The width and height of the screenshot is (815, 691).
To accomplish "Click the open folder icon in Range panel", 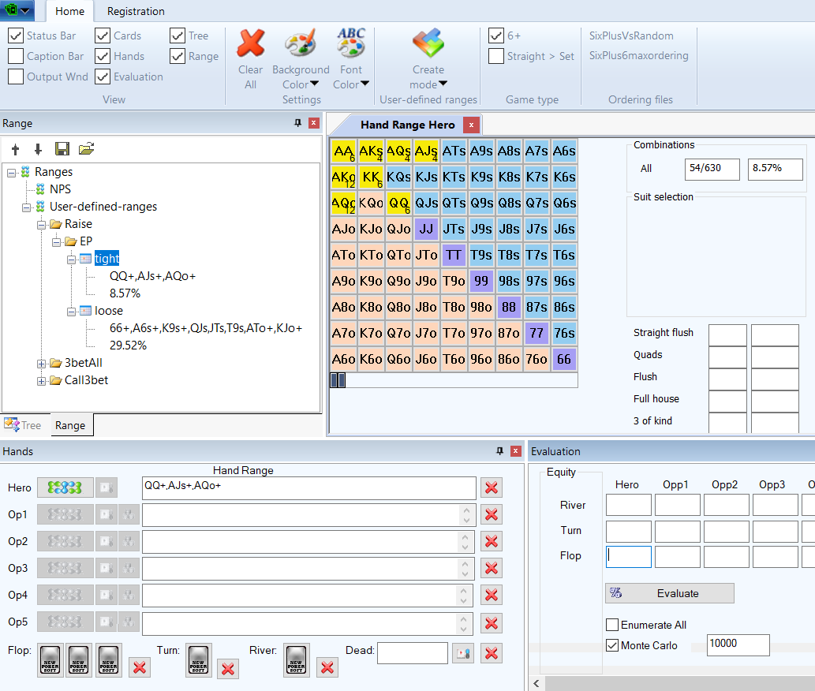I will point(86,149).
